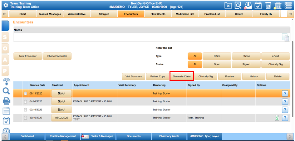Filter encounter type by Phone
Screen dimensions: 295x141
point(246,56)
